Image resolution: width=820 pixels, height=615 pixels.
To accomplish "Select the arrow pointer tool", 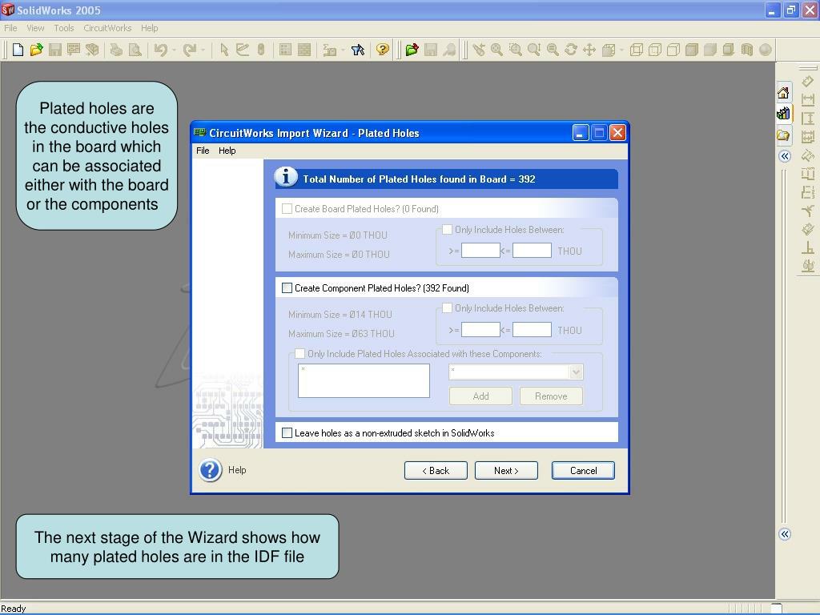I will (224, 50).
